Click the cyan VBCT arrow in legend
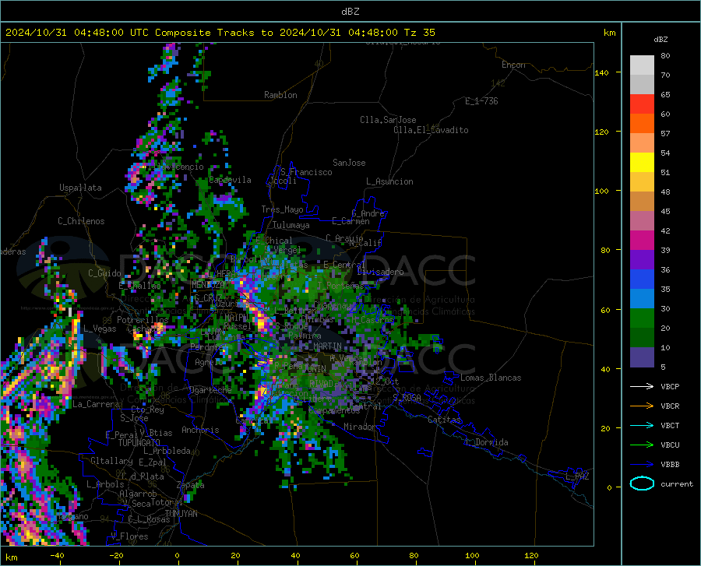The height and width of the screenshot is (566, 701). click(642, 425)
